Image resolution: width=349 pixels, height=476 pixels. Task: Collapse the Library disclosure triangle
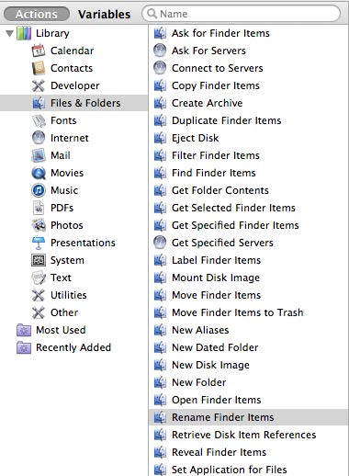pyautogui.click(x=10, y=33)
